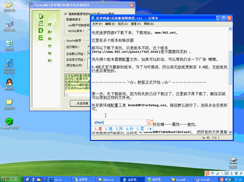Launch Internet Explorer from the desktop
Image resolution: width=244 pixels, height=182 pixels.
pos(9,66)
